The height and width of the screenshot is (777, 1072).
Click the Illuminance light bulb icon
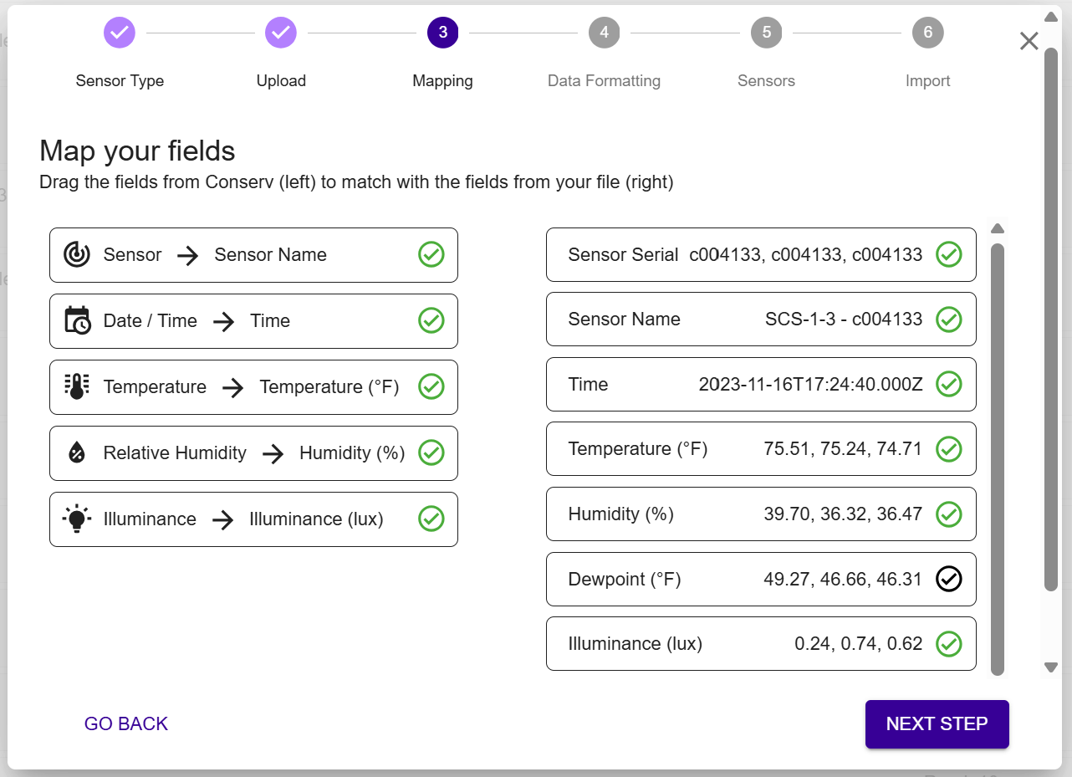click(x=77, y=519)
